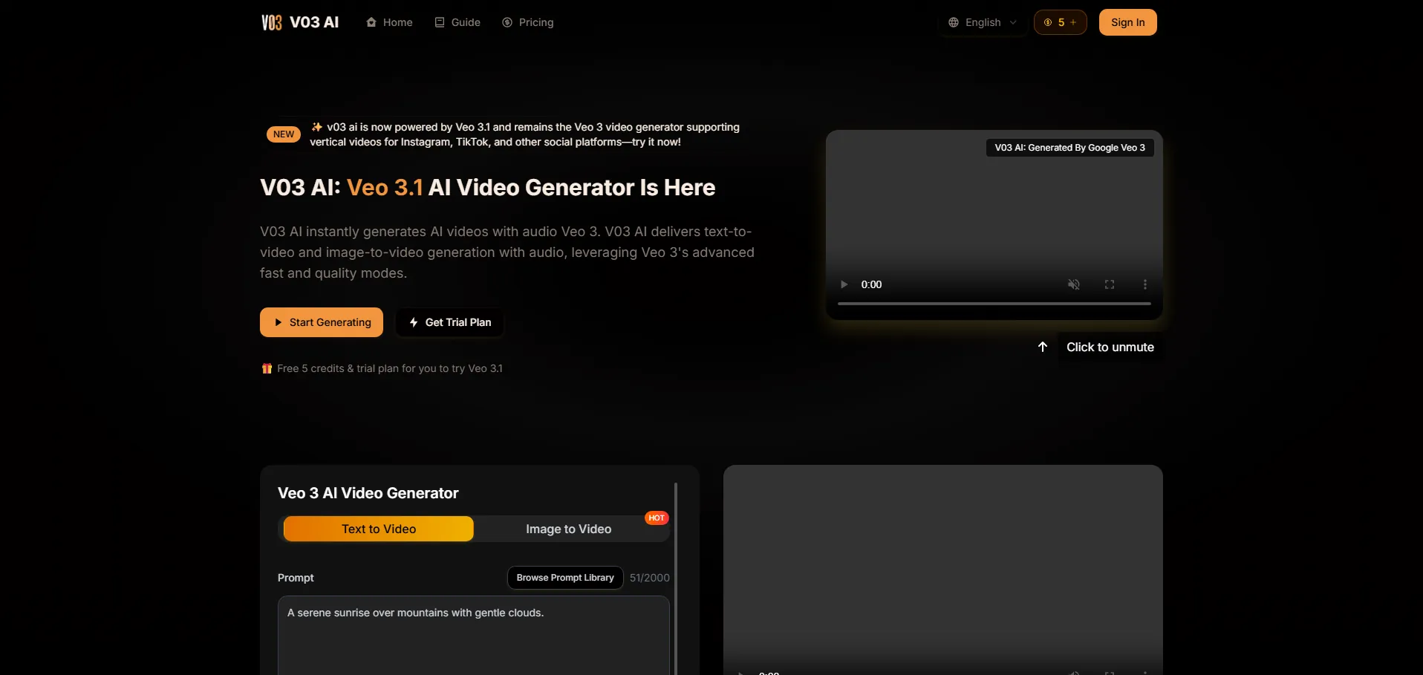The height and width of the screenshot is (675, 1423).
Task: Open the Pricing page
Action: [x=528, y=22]
